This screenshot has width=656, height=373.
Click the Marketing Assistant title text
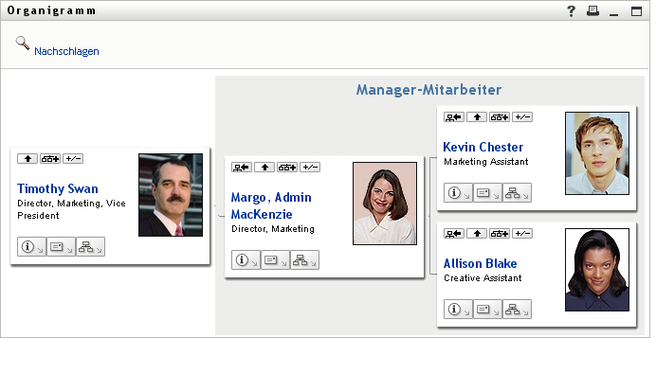(x=486, y=162)
